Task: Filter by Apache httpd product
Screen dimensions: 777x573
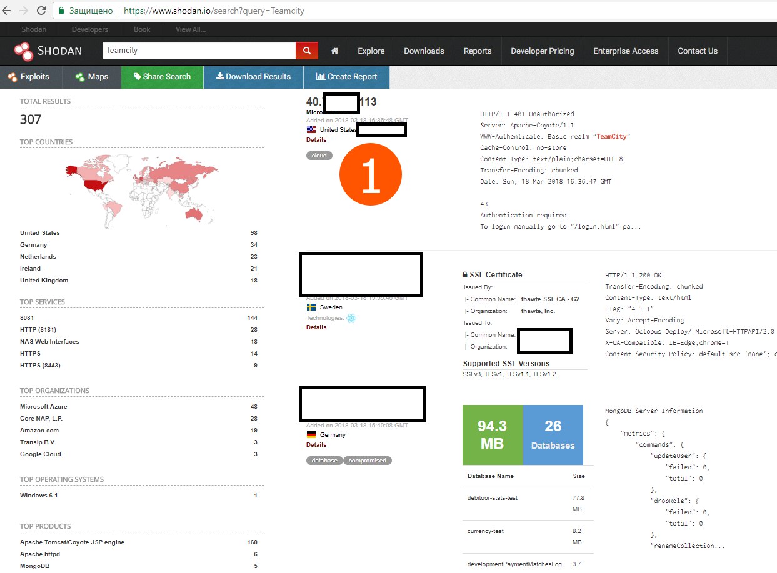Action: [x=41, y=554]
